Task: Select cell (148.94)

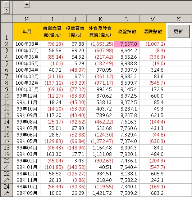Action: (x=75, y=148)
